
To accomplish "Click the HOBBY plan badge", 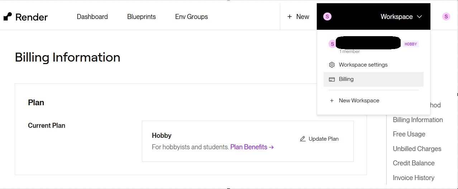I will (411, 44).
